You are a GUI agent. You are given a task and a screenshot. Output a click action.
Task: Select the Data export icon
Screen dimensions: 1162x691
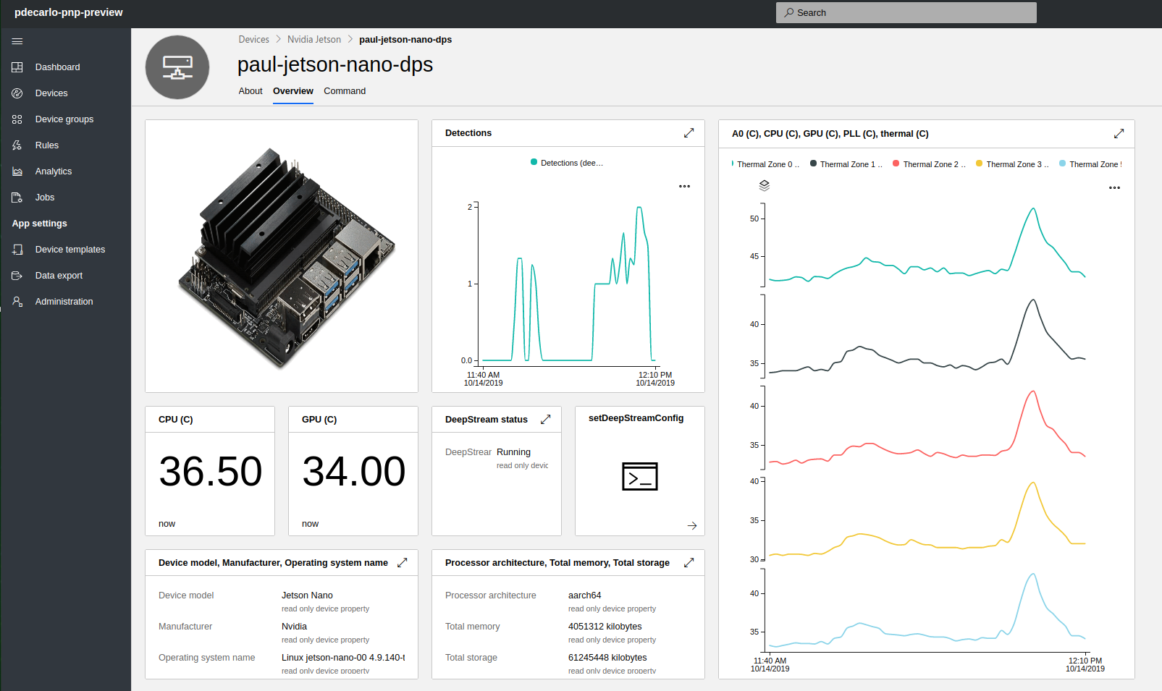coord(17,275)
